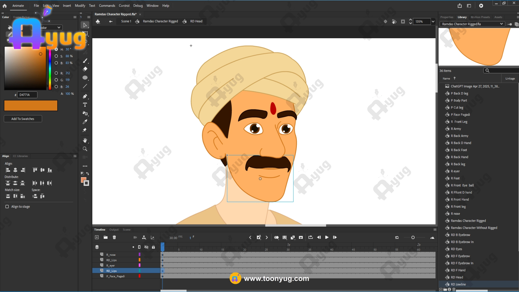Click the Delete layer trash icon
This screenshot has width=519, height=292.
pos(114,237)
